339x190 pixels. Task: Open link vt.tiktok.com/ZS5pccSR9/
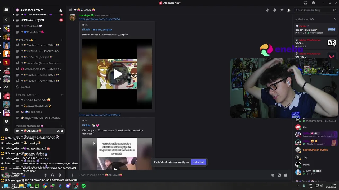click(x=99, y=19)
